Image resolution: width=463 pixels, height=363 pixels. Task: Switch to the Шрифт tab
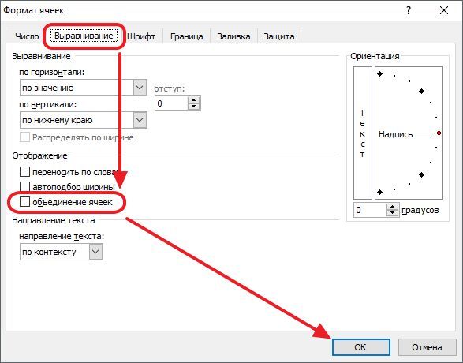141,36
